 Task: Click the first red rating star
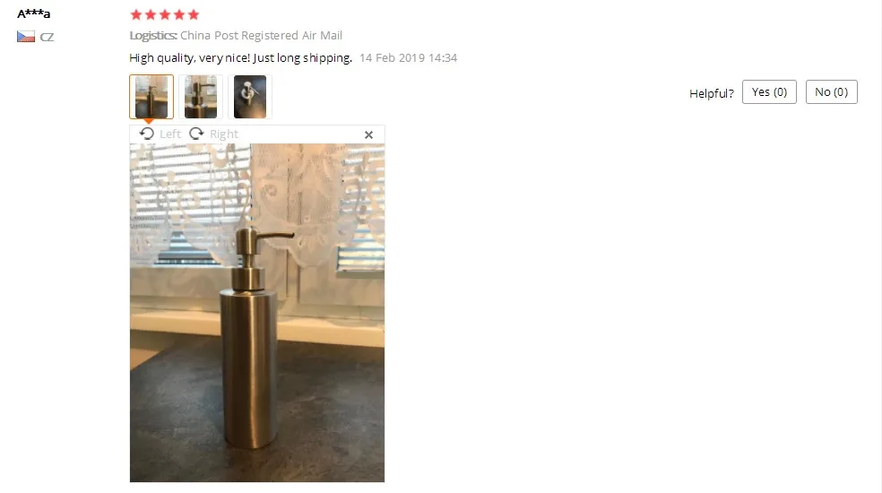[136, 14]
